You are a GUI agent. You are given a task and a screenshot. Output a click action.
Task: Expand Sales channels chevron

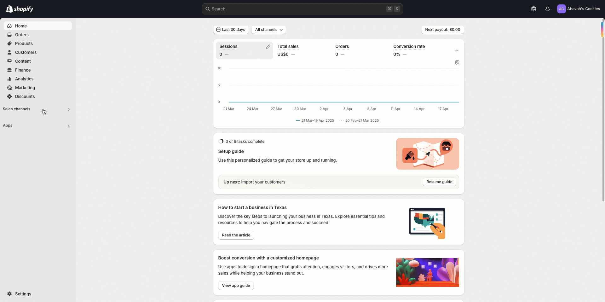click(69, 110)
